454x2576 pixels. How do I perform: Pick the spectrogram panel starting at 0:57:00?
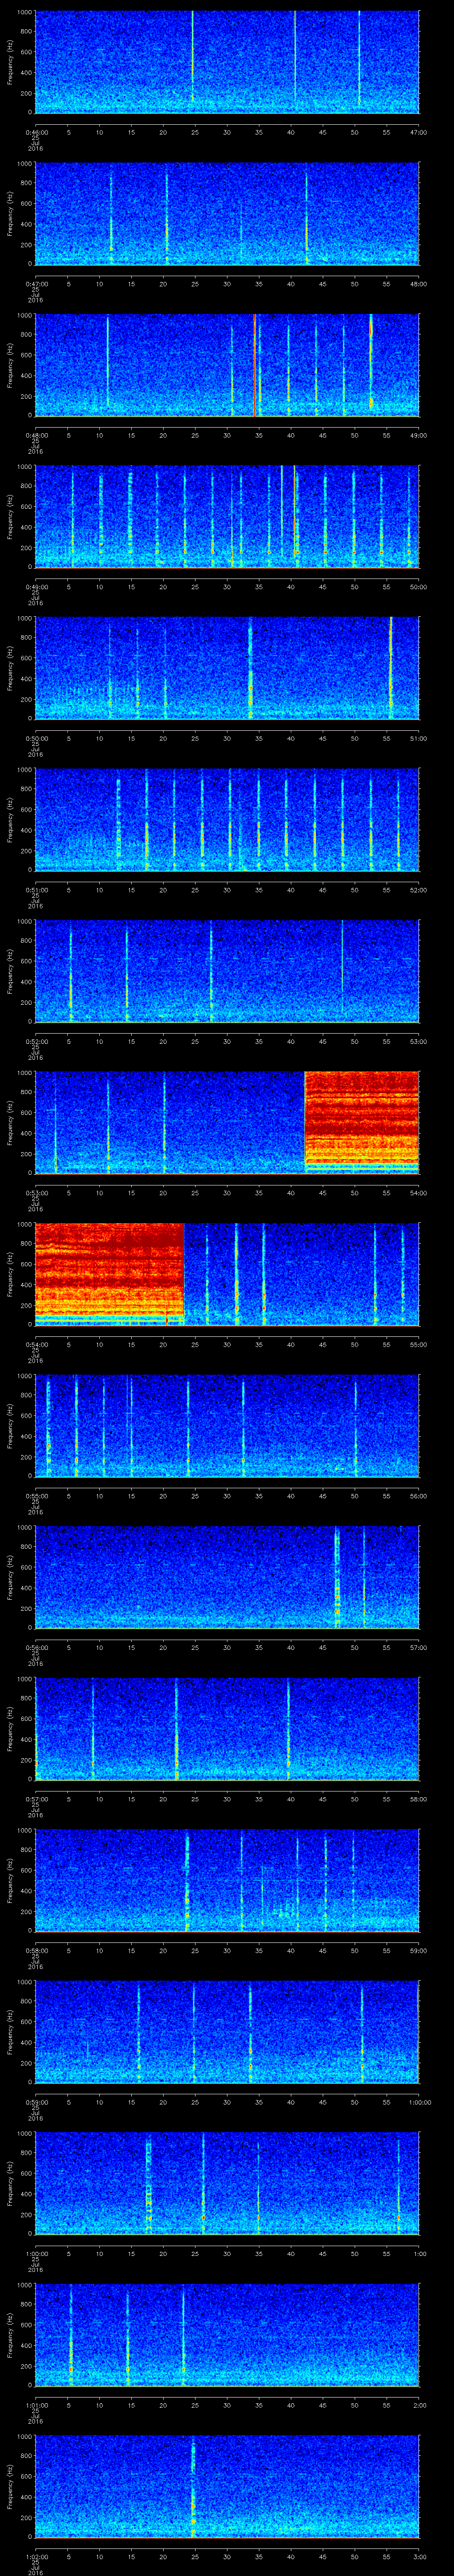point(227,1729)
